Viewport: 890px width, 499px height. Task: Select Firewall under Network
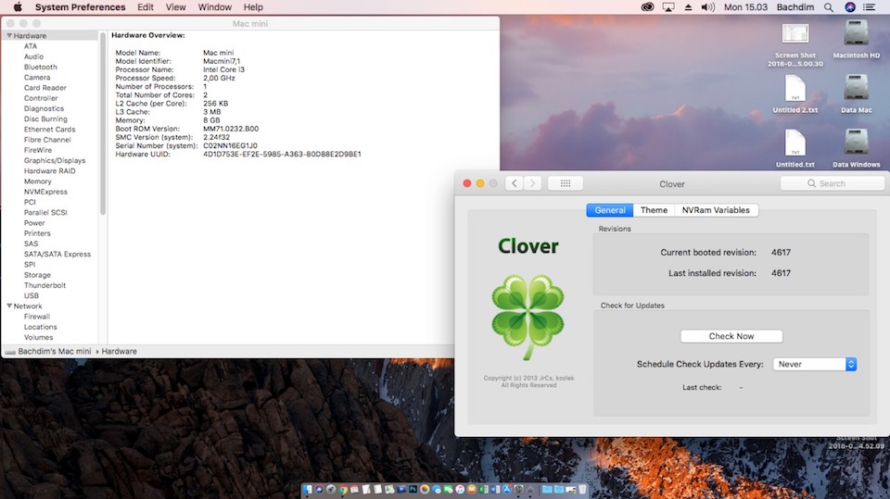click(37, 317)
